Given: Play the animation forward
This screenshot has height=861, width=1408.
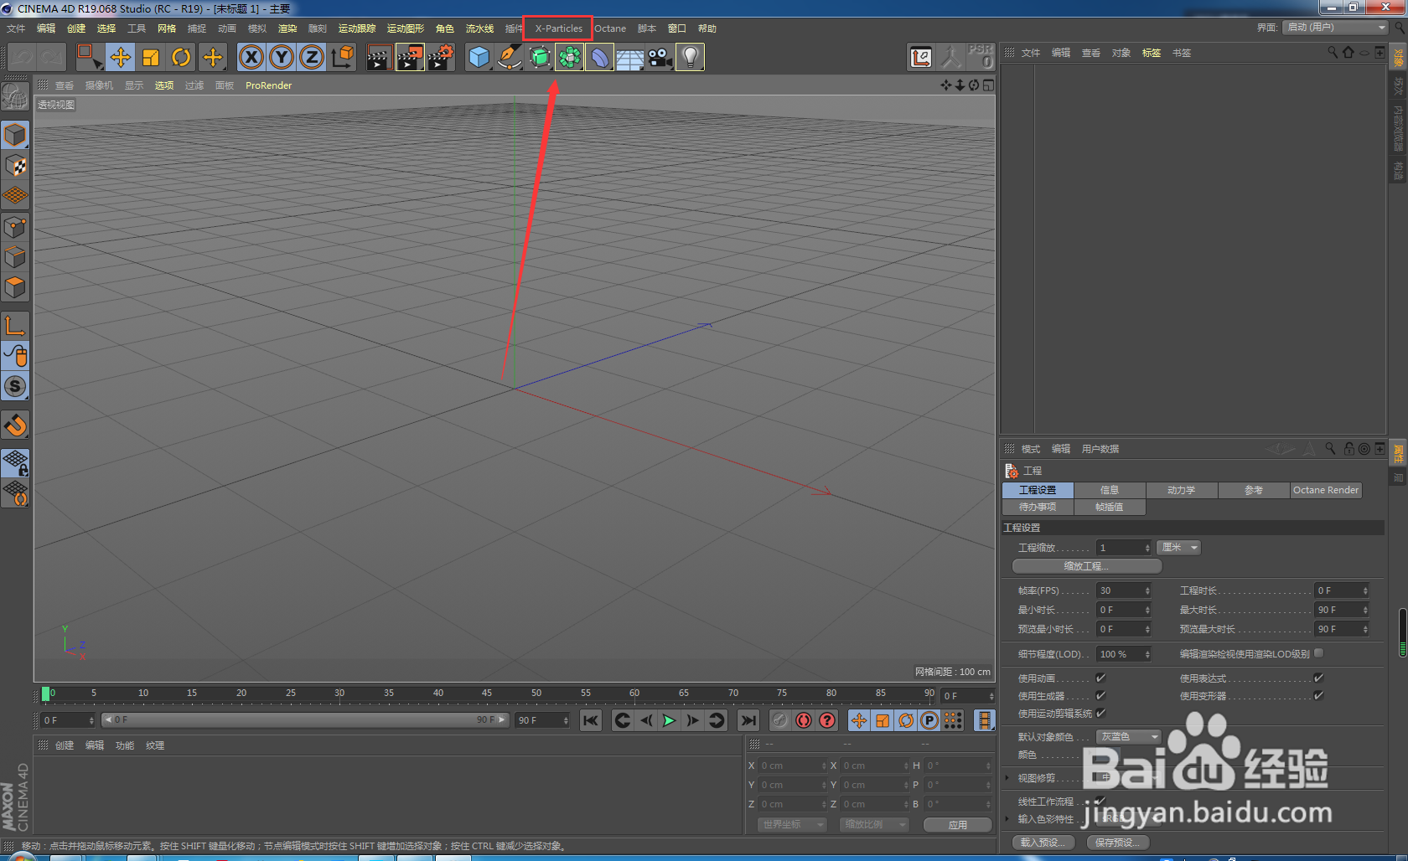Looking at the screenshot, I should click(x=669, y=720).
